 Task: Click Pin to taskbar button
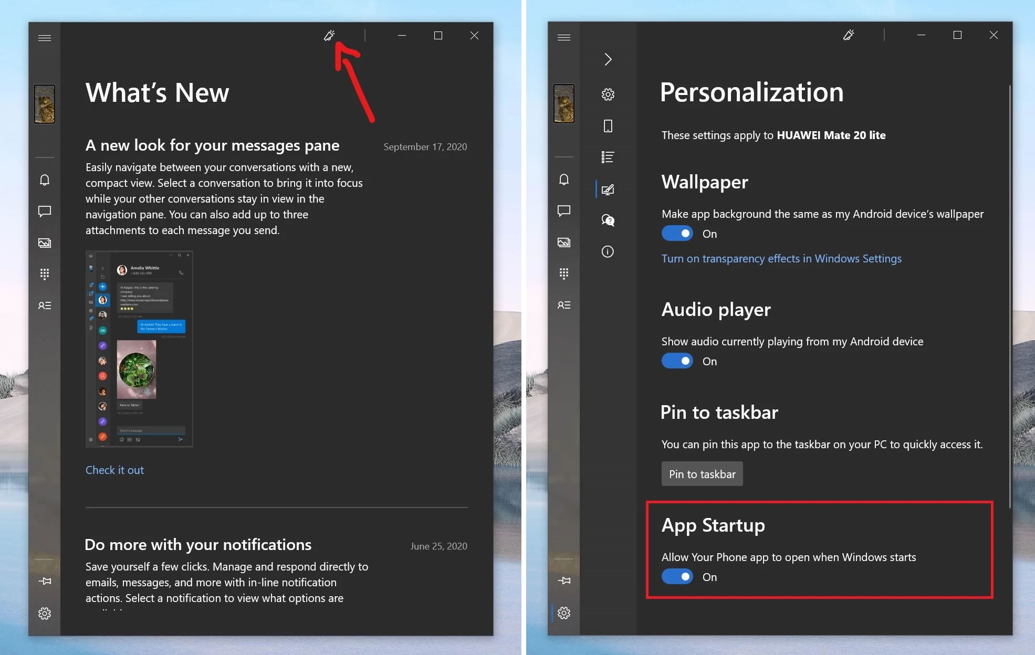702,473
